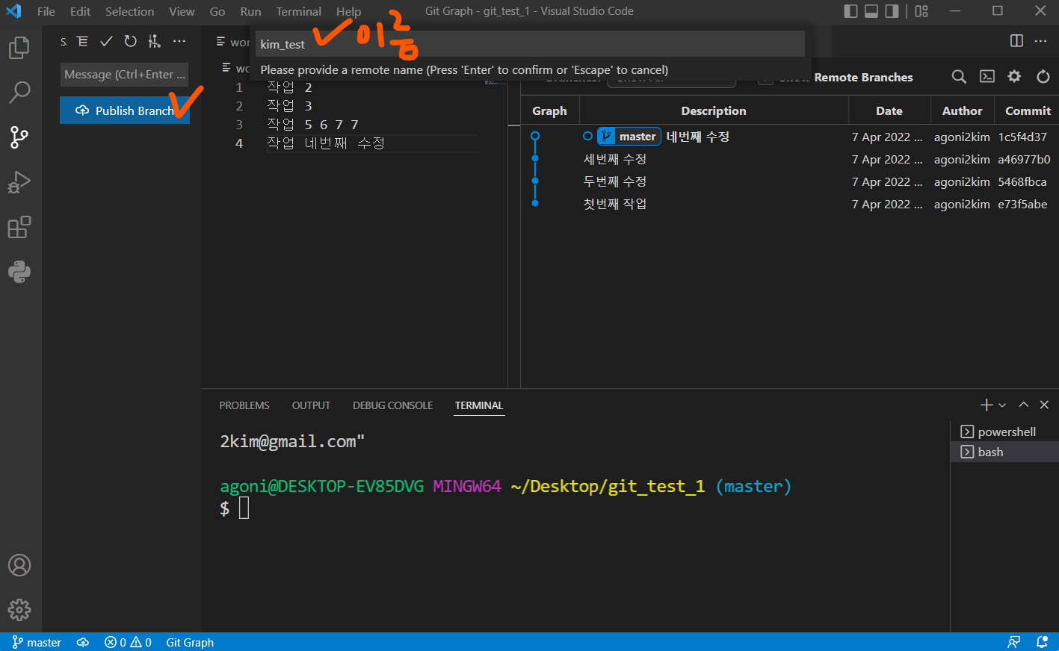Image resolution: width=1059 pixels, height=651 pixels.
Task: Open the feedback icon in status bar
Action: pyautogui.click(x=1013, y=642)
